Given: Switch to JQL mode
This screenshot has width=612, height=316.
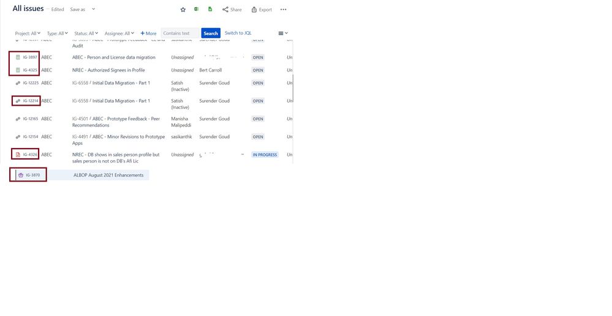Looking at the screenshot, I should tap(238, 33).
